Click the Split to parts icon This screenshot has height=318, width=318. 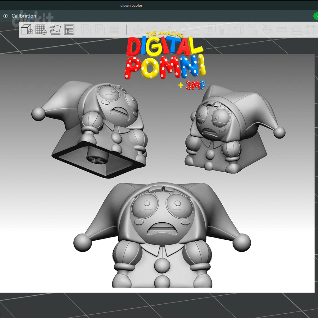pos(100,30)
